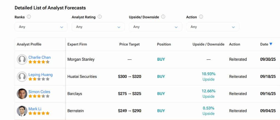Open the Upside/Downside dropdown filter
Viewport: 280px width, 120px height.
(155, 27)
